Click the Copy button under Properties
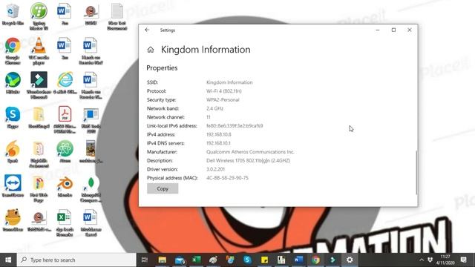The height and width of the screenshot is (267, 475). click(163, 188)
